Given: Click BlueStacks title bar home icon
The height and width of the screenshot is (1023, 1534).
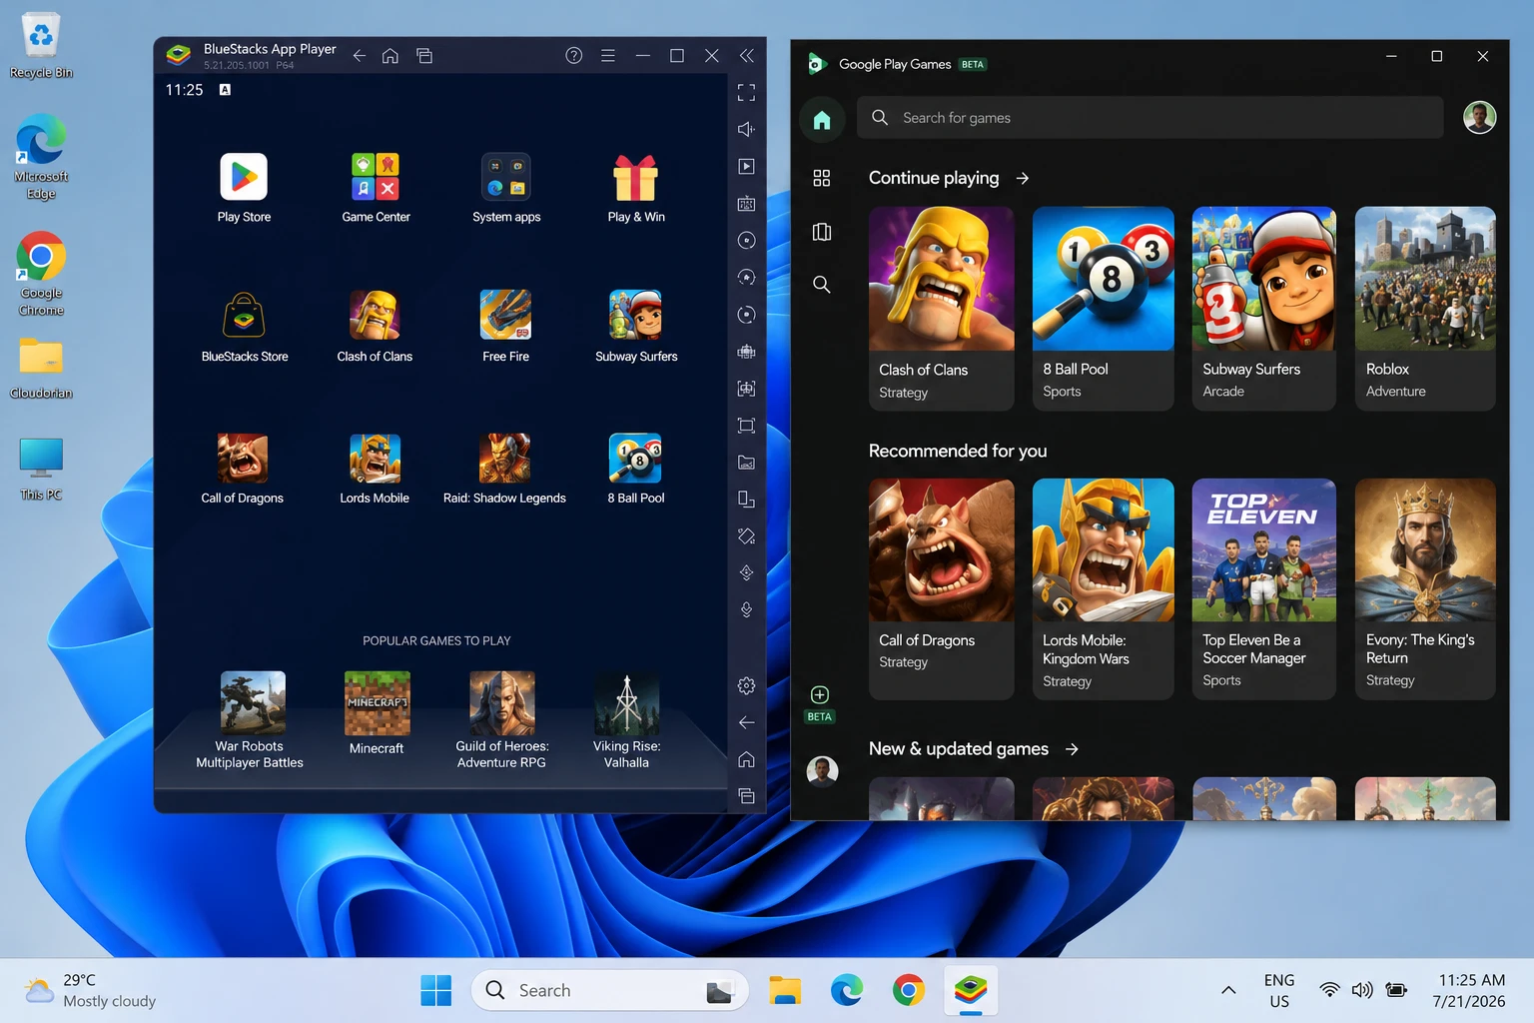Looking at the screenshot, I should click(x=390, y=56).
